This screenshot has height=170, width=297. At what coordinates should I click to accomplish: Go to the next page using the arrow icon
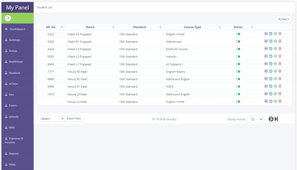(x=271, y=119)
